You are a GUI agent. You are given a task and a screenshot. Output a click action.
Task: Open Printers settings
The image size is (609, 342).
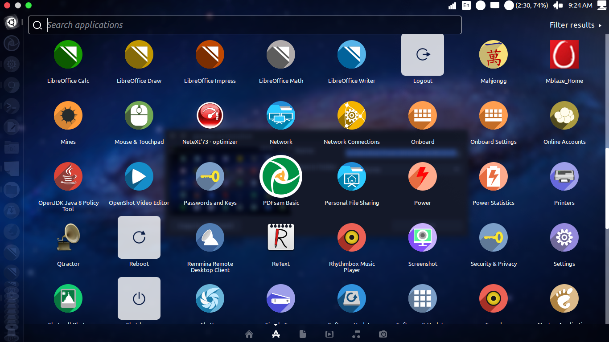click(x=564, y=176)
